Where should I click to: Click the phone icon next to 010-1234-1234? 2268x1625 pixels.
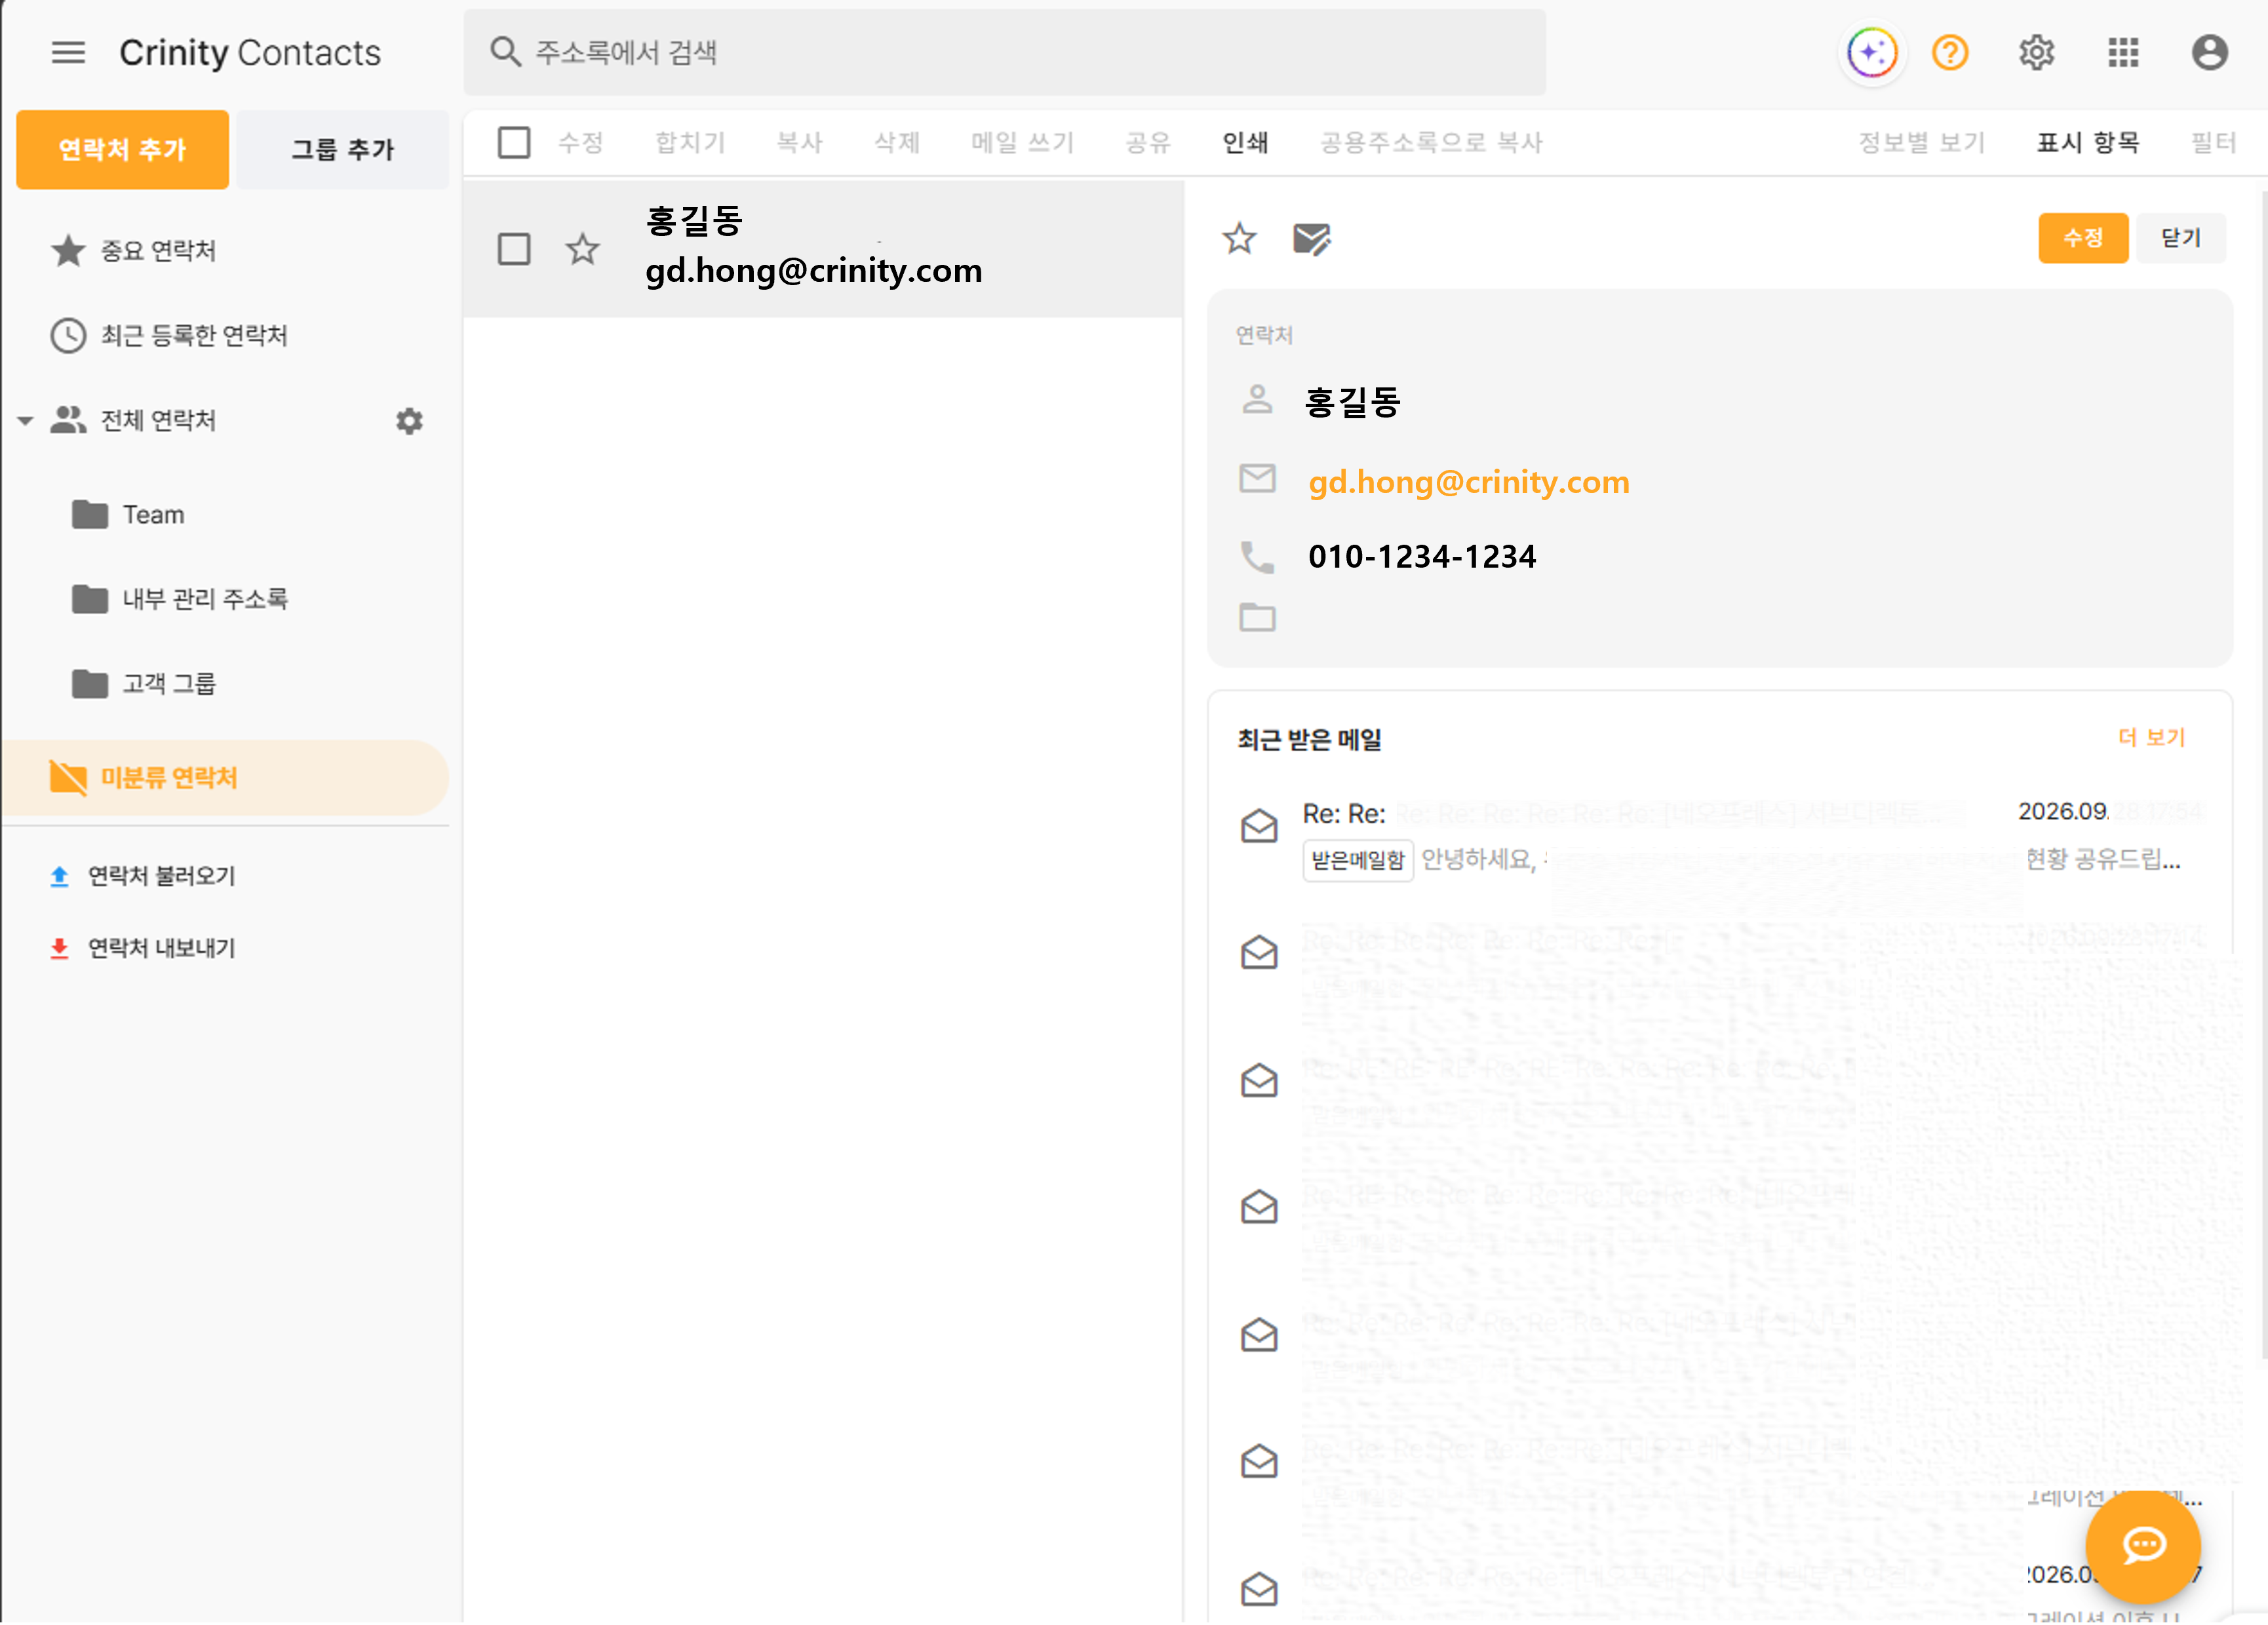tap(1257, 557)
